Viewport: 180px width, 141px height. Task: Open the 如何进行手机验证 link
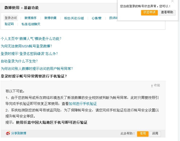tap(83, 104)
